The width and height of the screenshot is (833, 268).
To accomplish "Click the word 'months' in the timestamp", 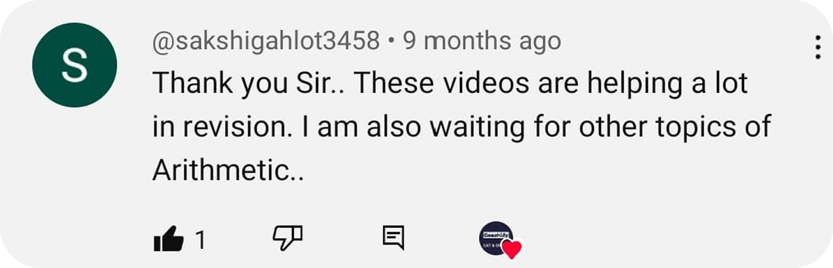I will click(x=468, y=41).
